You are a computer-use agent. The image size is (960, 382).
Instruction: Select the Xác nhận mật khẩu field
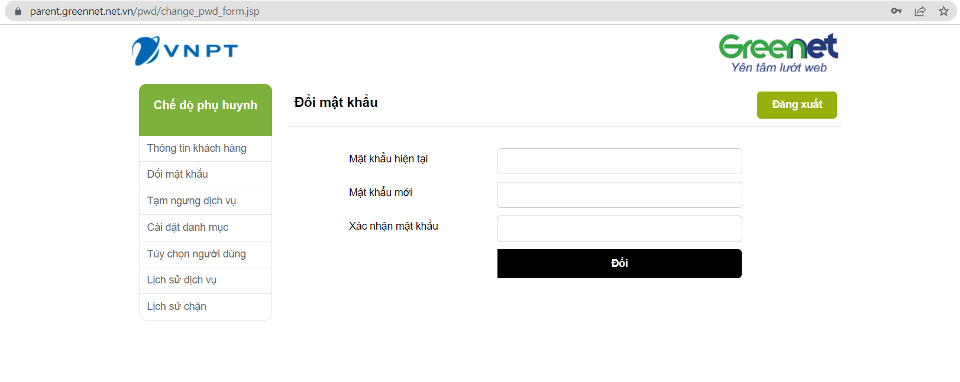pyautogui.click(x=619, y=228)
